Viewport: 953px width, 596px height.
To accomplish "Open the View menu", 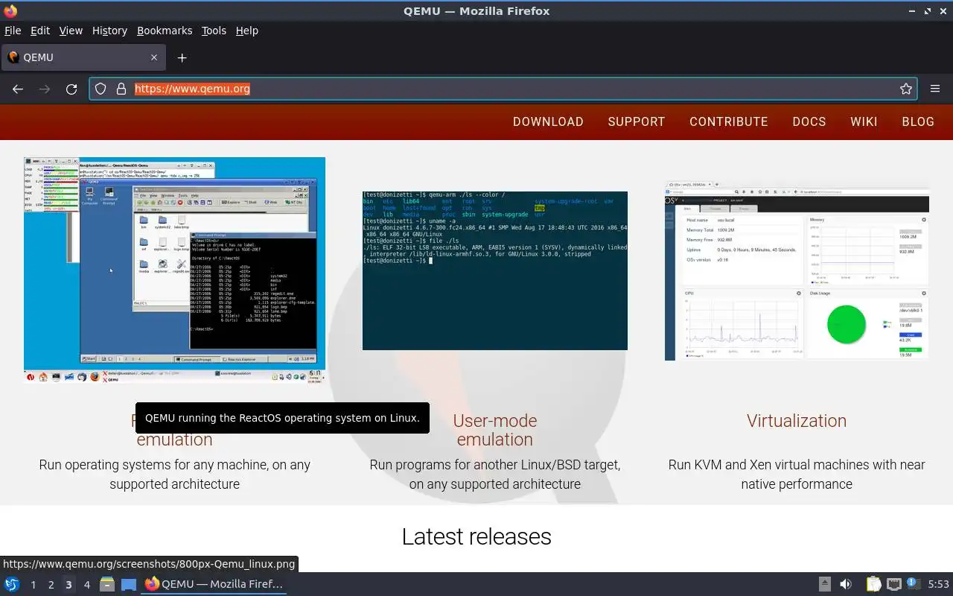I will click(71, 31).
